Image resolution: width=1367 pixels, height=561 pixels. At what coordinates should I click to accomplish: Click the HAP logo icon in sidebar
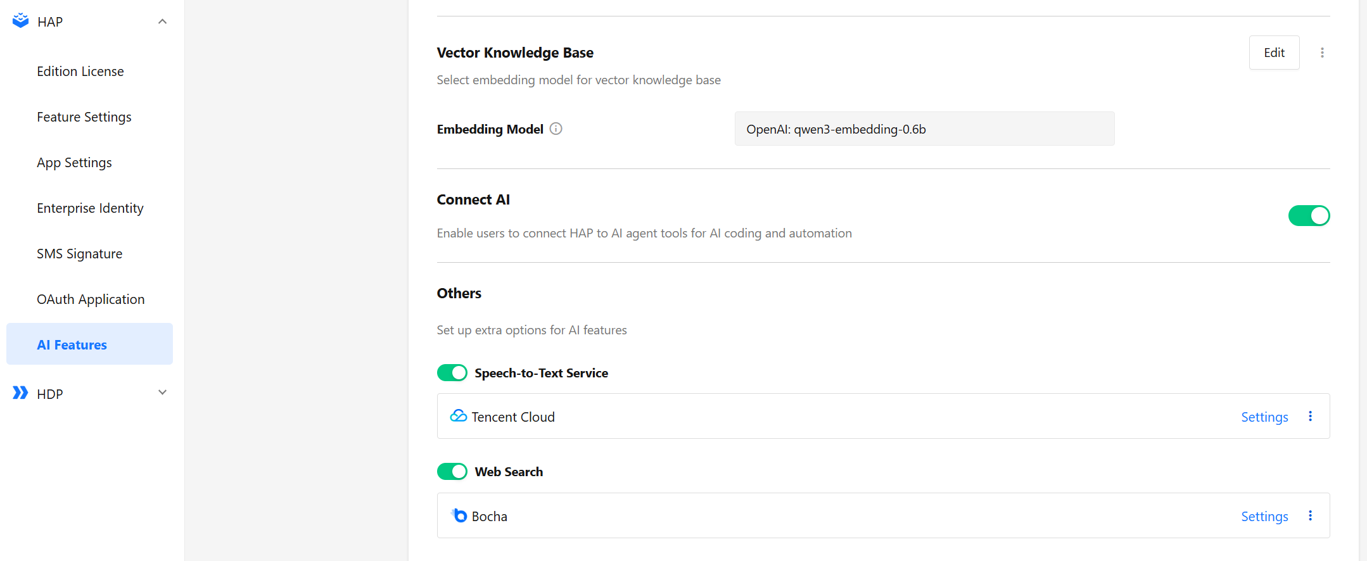[x=20, y=21]
